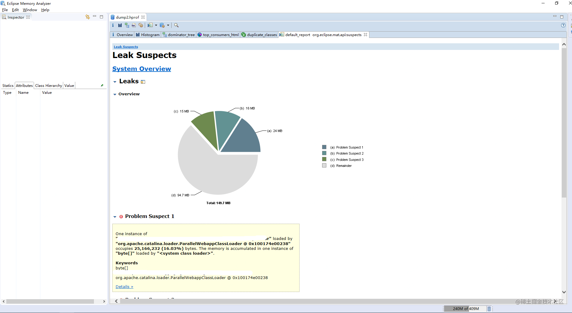
Task: Open Query Browser icon
Action: click(162, 25)
